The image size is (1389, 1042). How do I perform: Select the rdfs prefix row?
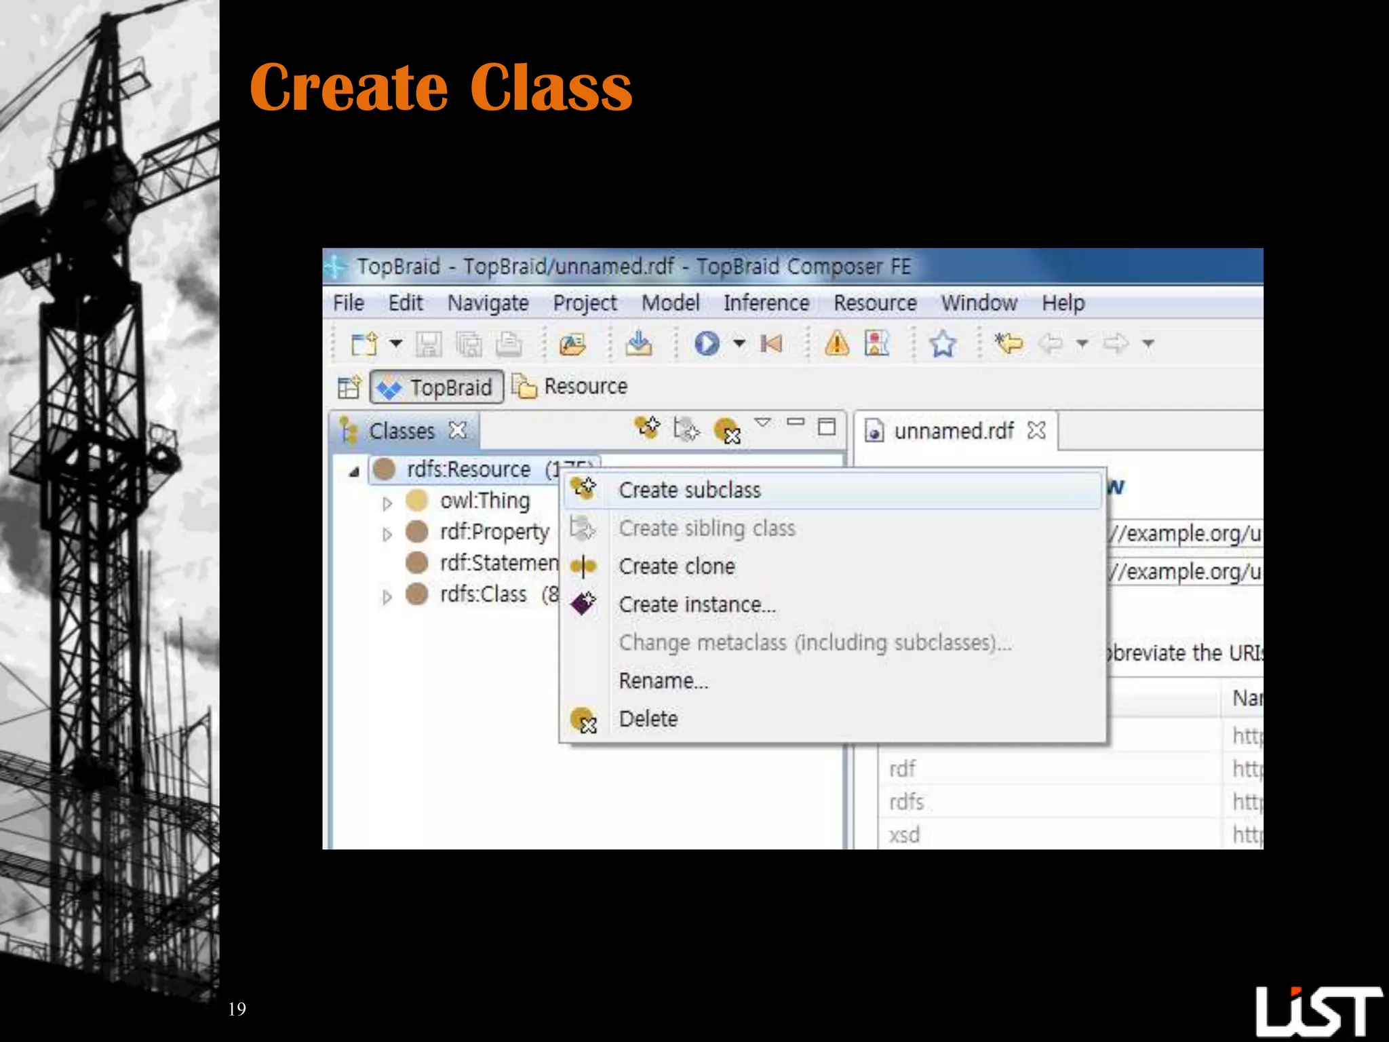click(x=1070, y=802)
